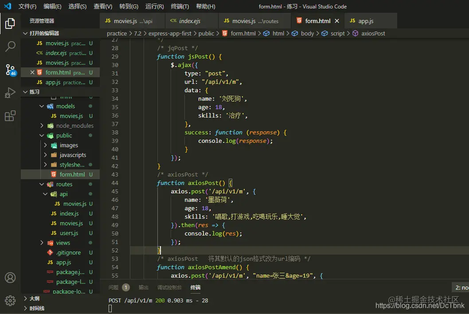
Task: Click the public breadcrumb segment
Action: pyautogui.click(x=206, y=34)
